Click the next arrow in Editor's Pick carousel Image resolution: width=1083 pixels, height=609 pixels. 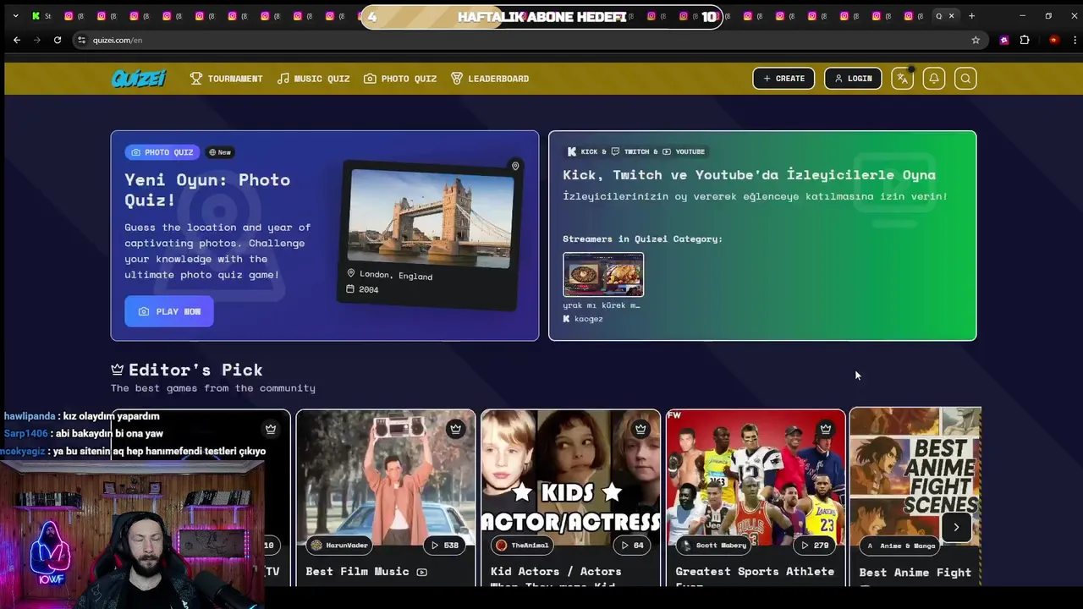coord(956,527)
